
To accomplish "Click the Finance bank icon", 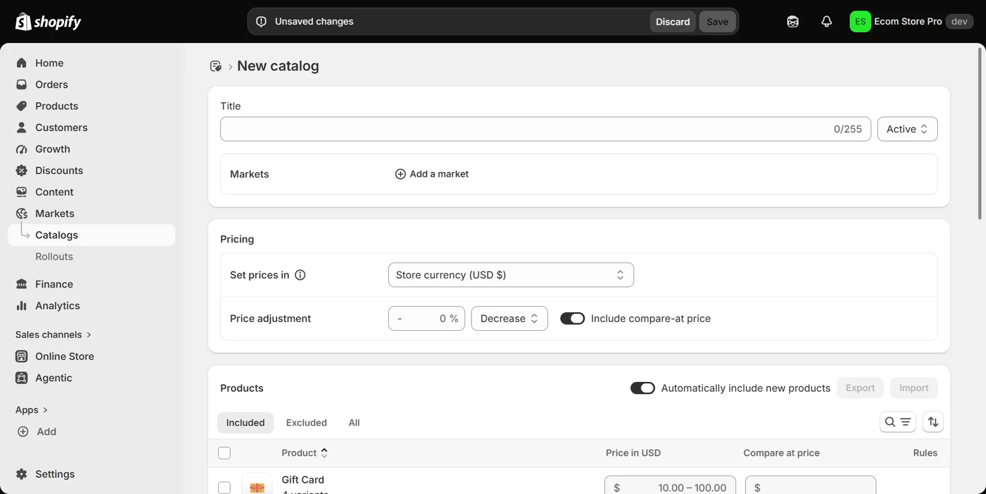I will tap(22, 284).
